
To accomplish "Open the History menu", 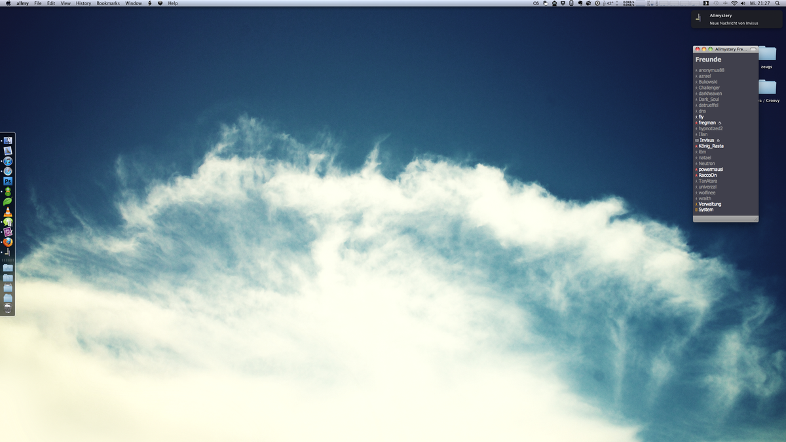I will click(x=83, y=3).
